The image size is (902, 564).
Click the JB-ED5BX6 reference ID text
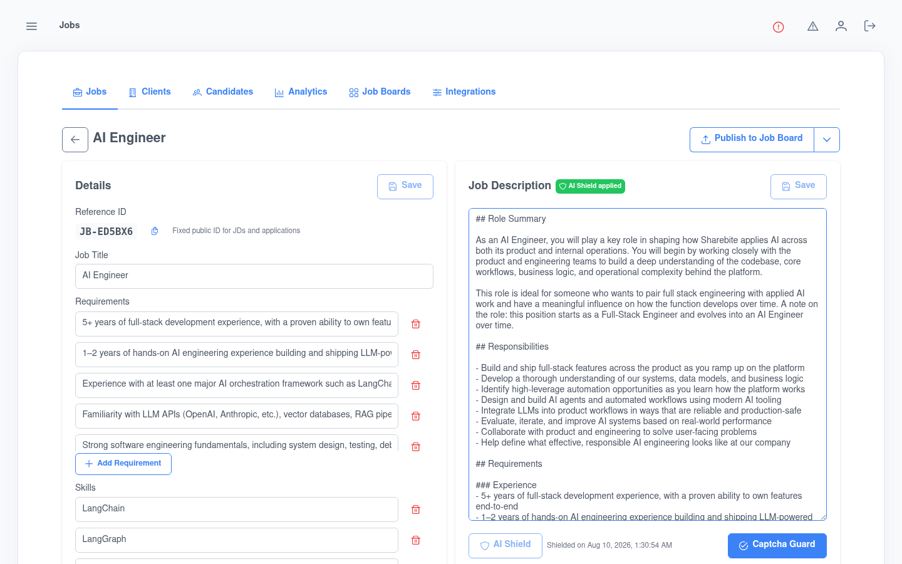pyautogui.click(x=106, y=232)
